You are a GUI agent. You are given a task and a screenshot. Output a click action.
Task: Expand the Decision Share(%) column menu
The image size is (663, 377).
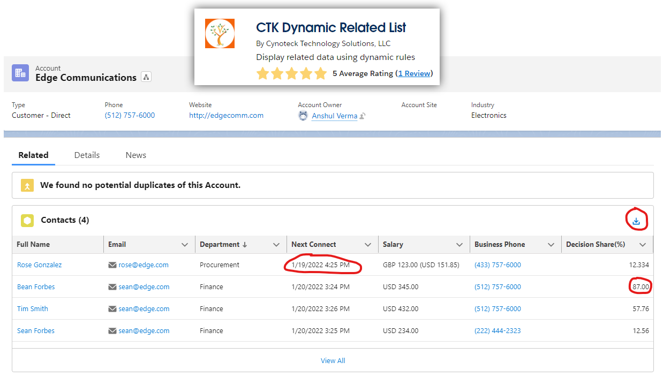coord(643,245)
